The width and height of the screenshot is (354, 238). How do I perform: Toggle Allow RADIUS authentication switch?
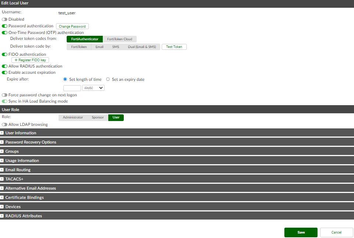tap(4, 66)
